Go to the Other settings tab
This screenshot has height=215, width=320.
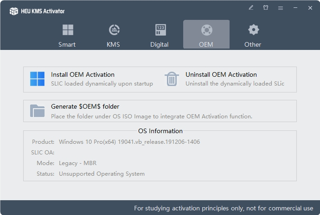click(253, 35)
